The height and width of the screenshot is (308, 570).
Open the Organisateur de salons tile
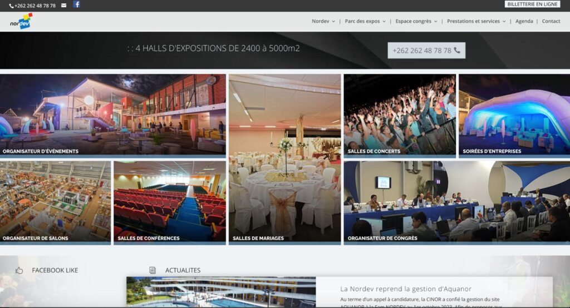click(55, 203)
